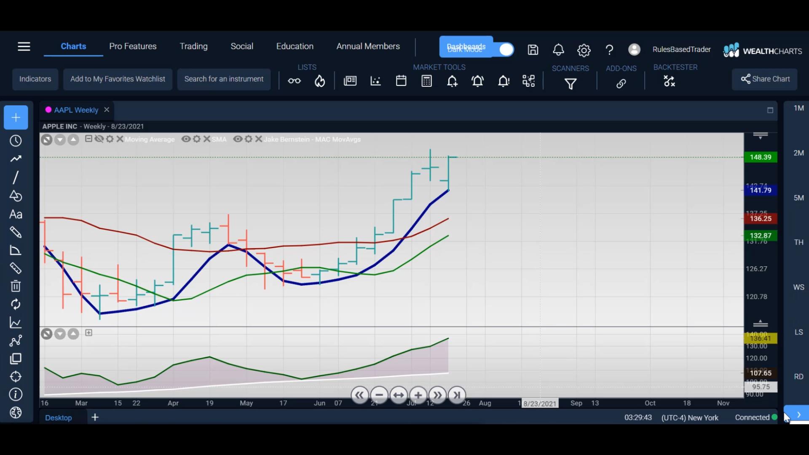Open the help question mark icon
Image resolution: width=809 pixels, height=455 pixels.
point(609,50)
